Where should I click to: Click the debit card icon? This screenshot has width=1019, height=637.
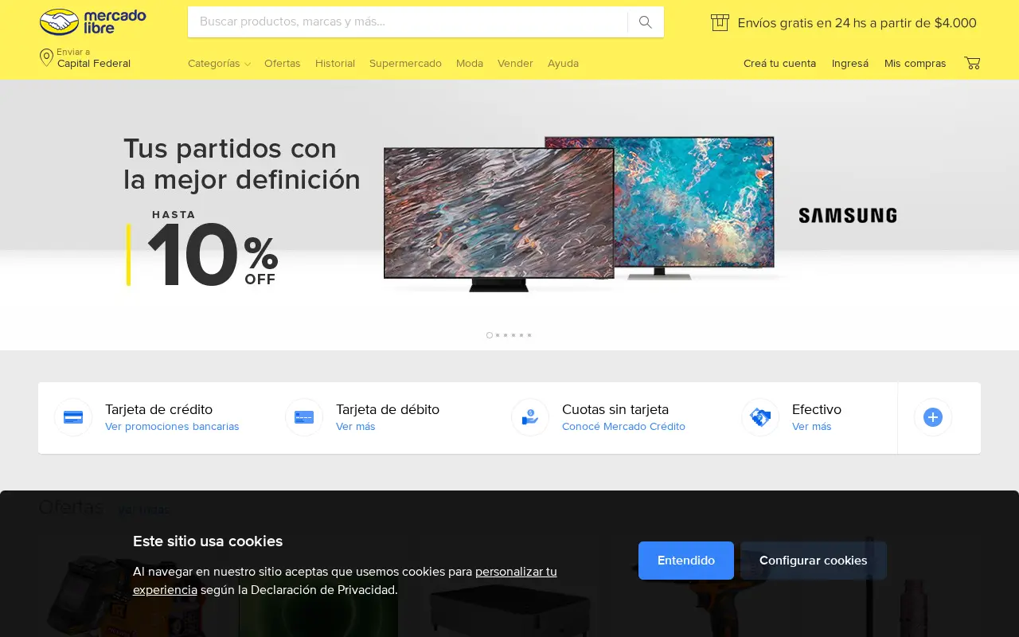click(x=304, y=417)
